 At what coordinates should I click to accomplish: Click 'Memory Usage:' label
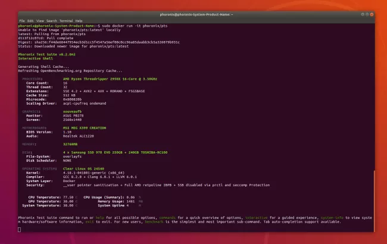pyautogui.click(x=111, y=201)
